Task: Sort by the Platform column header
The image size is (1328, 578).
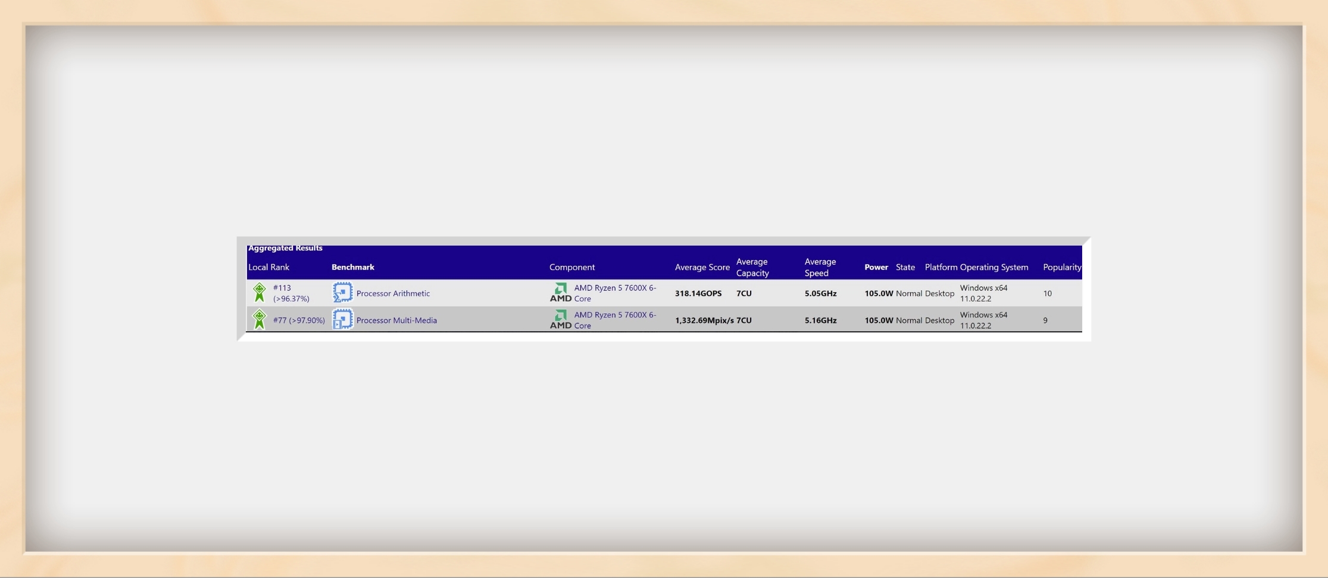Action: coord(941,267)
